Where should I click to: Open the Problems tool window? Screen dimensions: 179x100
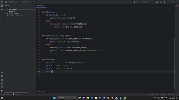2,87
